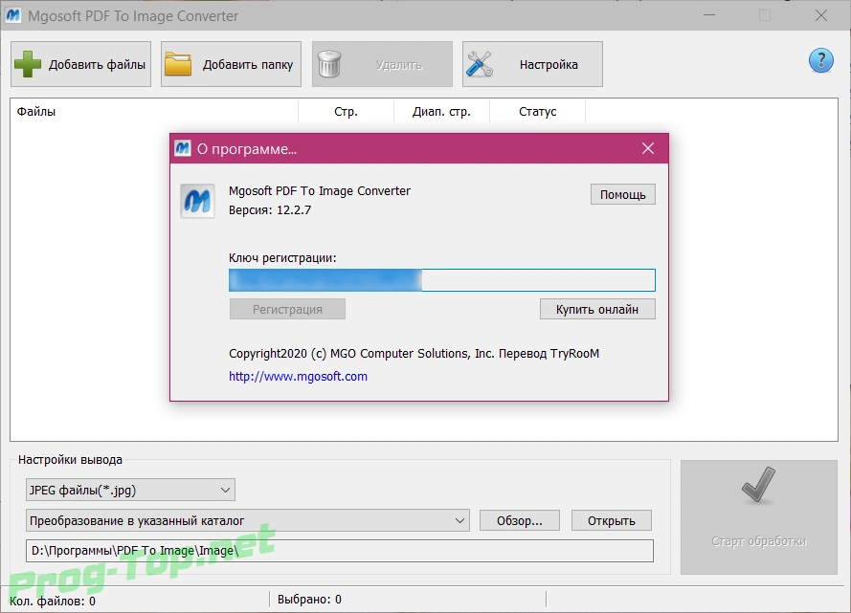Screen dimensions: 851x613
Task: Minimize the main Mgosoft window
Action: [708, 15]
